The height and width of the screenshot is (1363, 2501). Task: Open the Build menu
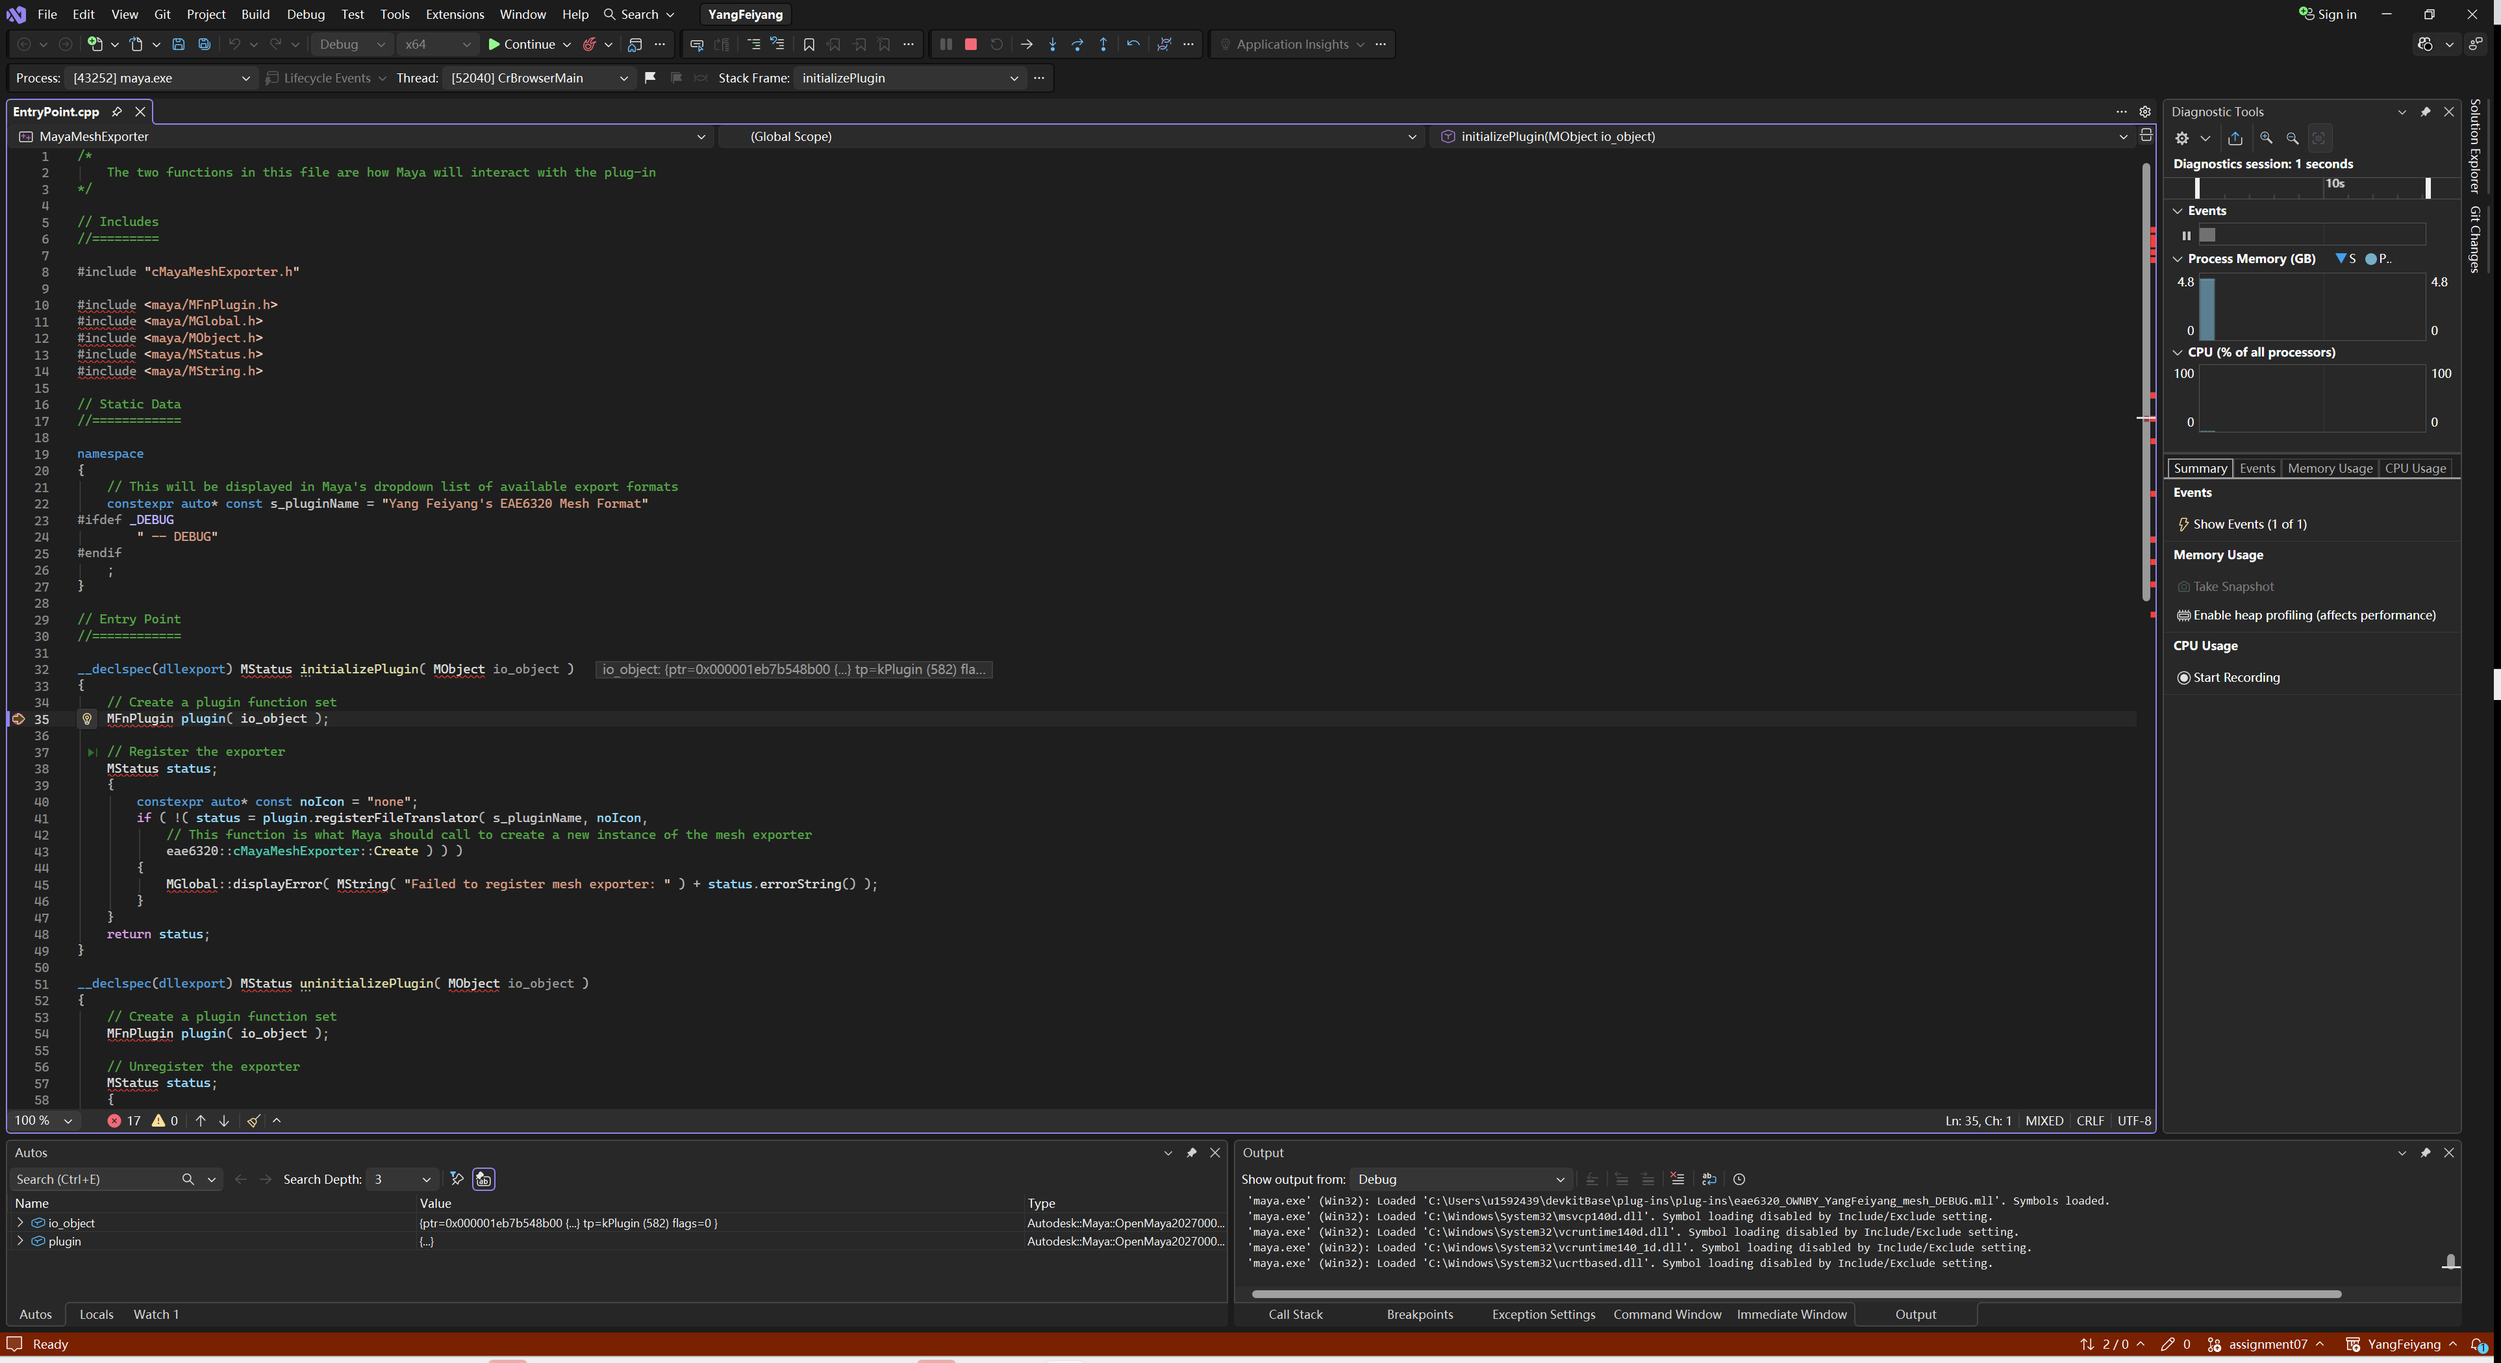point(255,14)
